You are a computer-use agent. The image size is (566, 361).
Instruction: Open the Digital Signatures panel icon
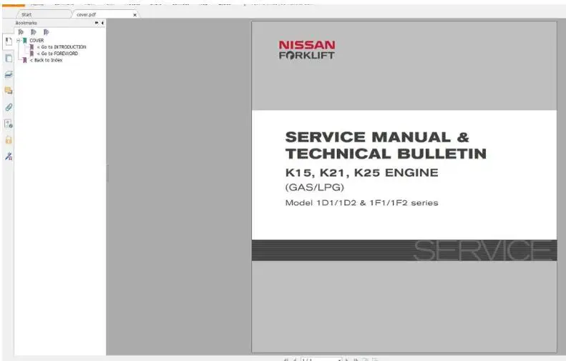pos(9,124)
